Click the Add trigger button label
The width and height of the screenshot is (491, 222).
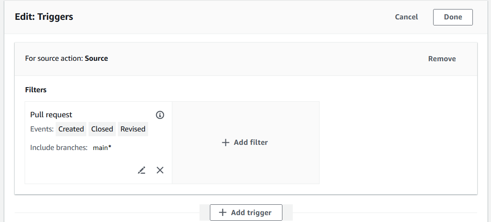tap(251, 213)
